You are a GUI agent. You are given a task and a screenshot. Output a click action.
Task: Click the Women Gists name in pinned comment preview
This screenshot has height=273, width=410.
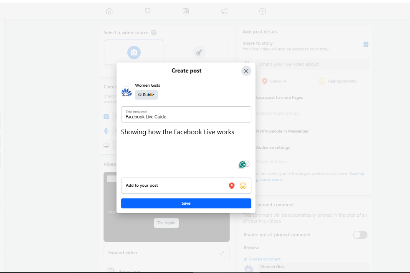(273, 266)
